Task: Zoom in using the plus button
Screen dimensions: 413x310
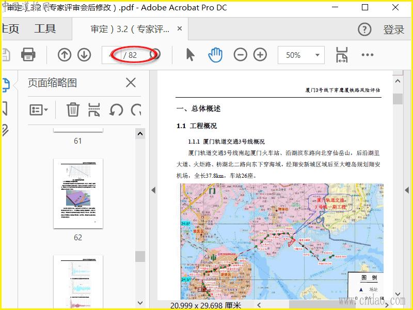Action: tap(260, 54)
